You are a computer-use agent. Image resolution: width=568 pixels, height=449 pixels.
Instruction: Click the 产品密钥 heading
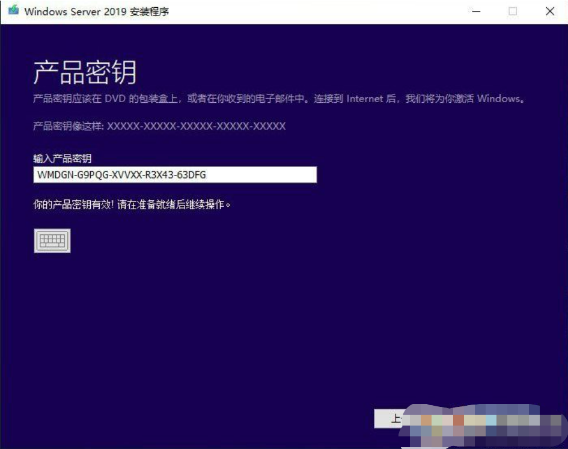85,73
